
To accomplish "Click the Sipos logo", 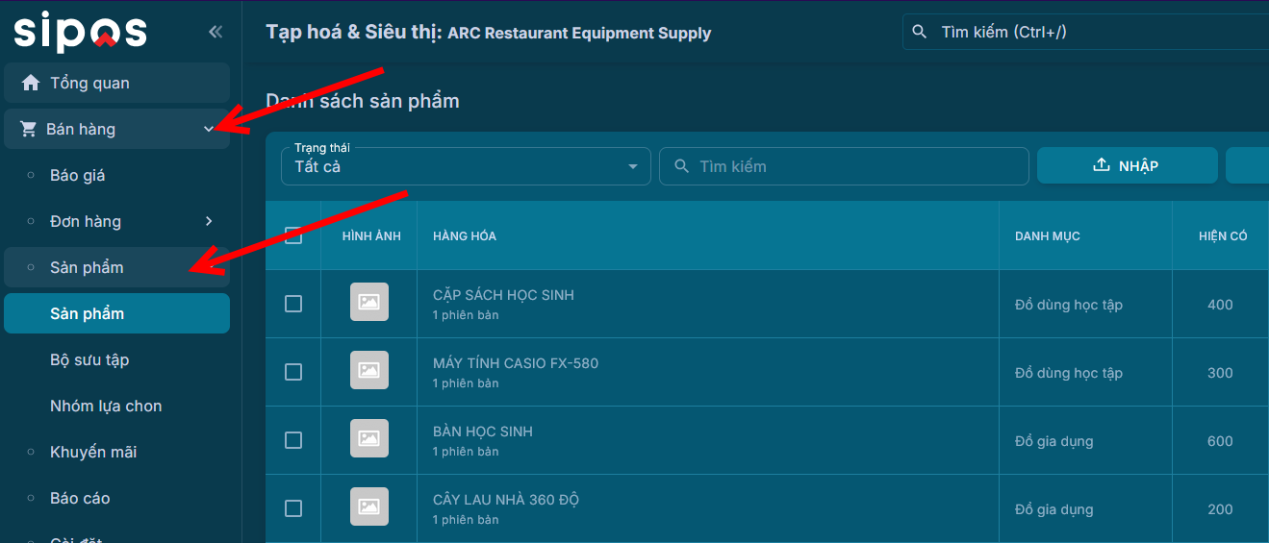I will (80, 32).
